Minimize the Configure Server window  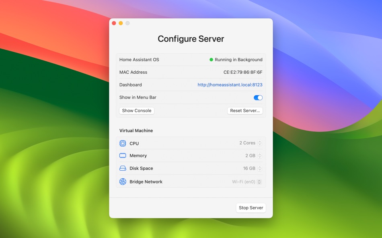(x=121, y=23)
